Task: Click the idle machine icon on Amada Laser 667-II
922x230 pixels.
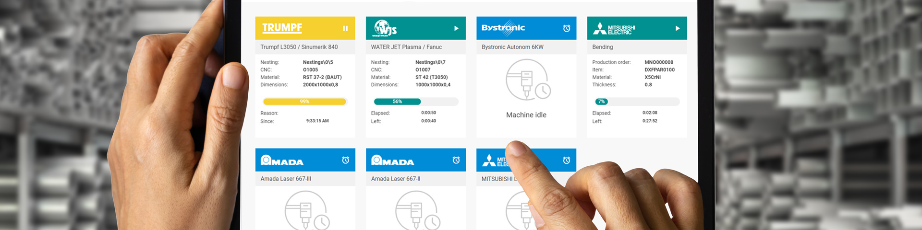Action: pos(417,211)
